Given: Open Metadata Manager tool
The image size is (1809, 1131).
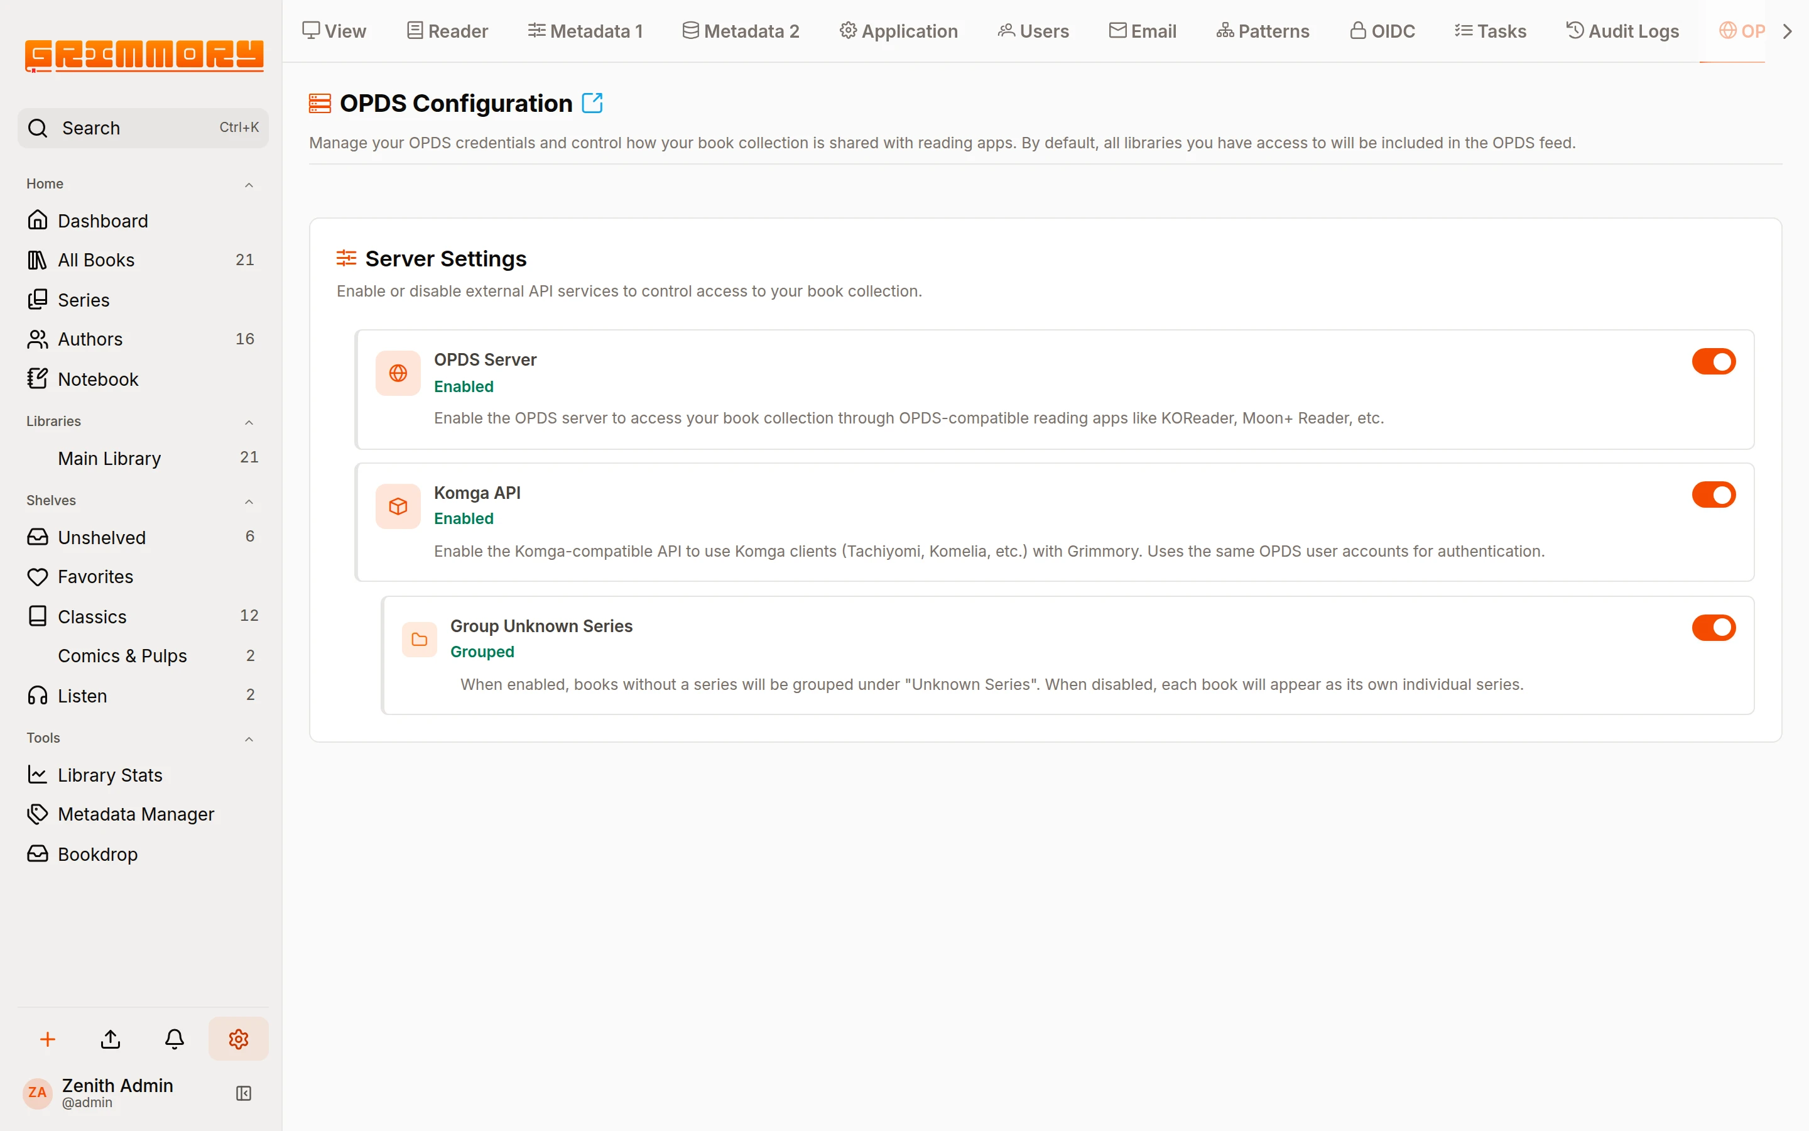Looking at the screenshot, I should tap(143, 814).
